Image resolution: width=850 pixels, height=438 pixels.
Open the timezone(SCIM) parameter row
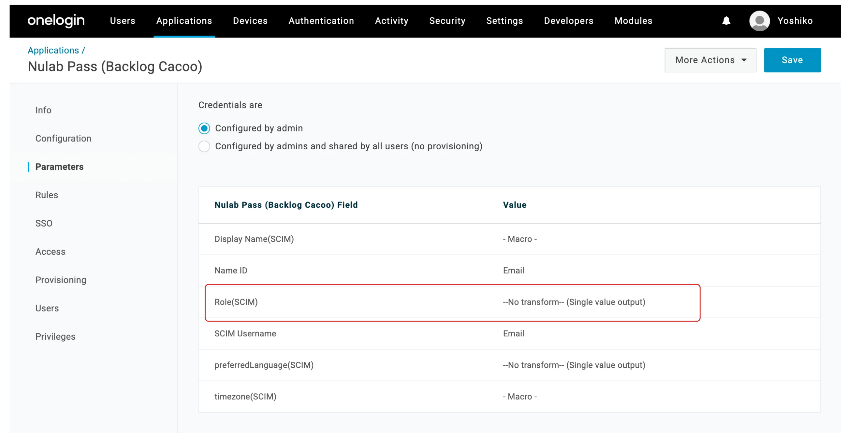click(x=509, y=397)
